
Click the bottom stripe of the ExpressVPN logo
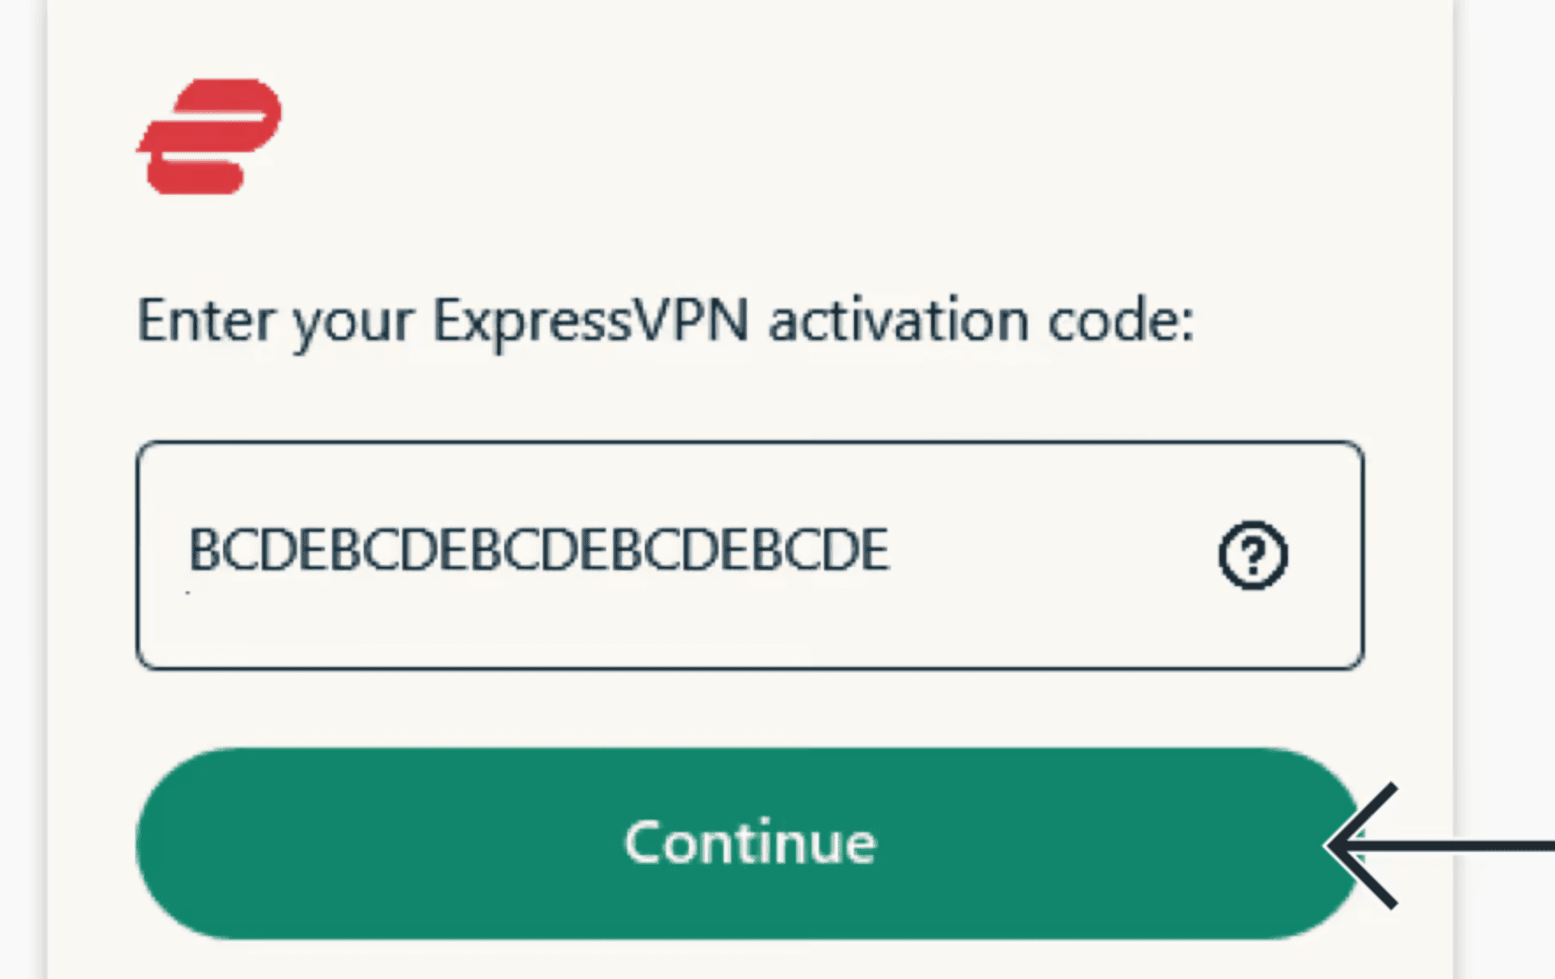coord(195,178)
